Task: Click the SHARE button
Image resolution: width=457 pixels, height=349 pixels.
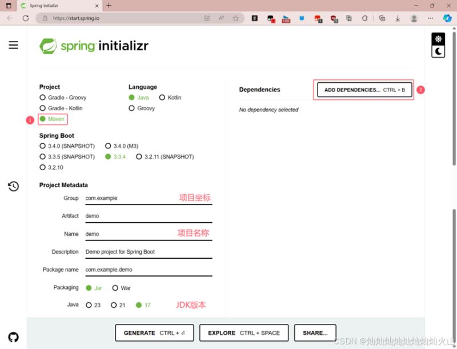Action: pyautogui.click(x=315, y=333)
